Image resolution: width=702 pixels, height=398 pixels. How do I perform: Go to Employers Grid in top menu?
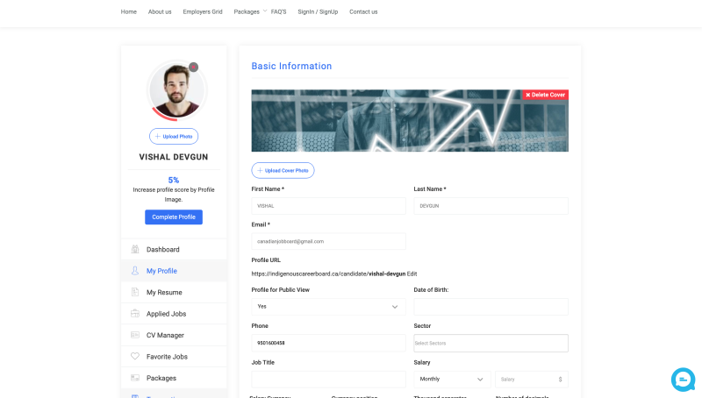pyautogui.click(x=203, y=11)
